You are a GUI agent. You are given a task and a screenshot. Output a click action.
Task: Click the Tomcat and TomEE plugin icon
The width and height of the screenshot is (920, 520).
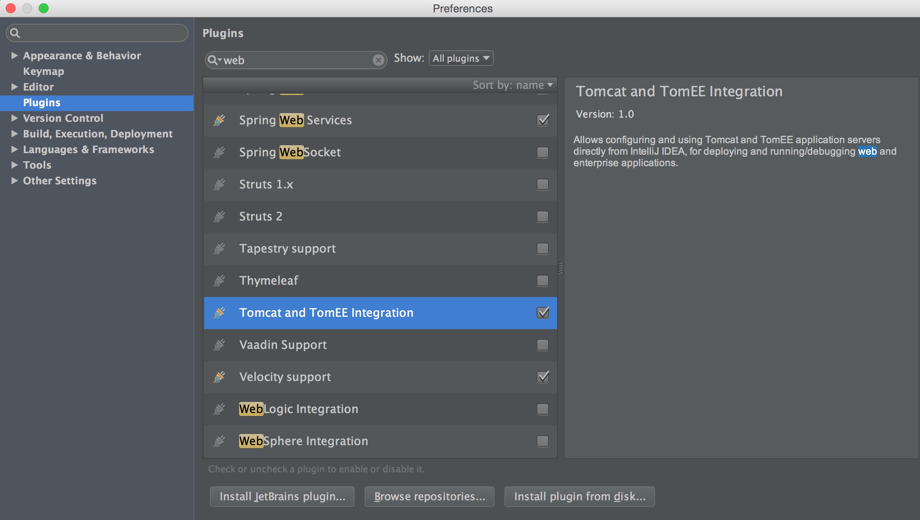point(219,313)
